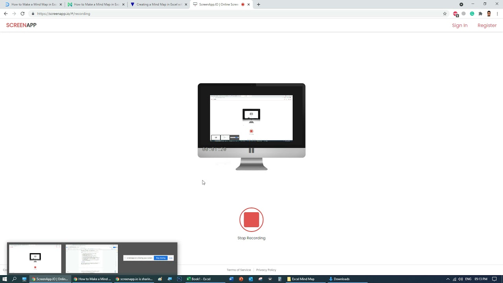Go forward in browser history
Image resolution: width=503 pixels, height=283 pixels.
pos(14,13)
